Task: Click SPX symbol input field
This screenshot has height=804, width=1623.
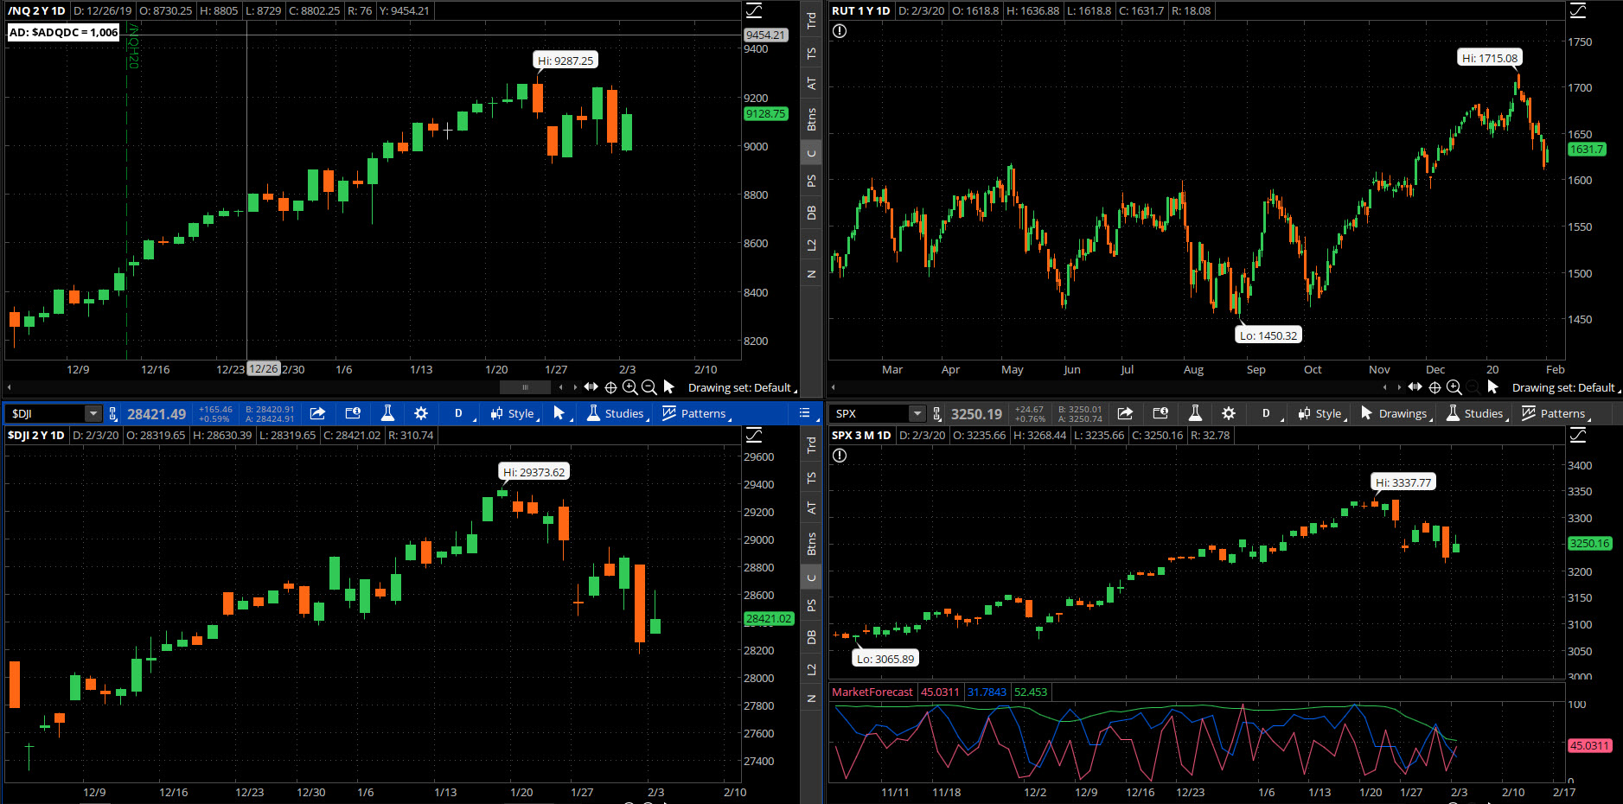Action: (871, 413)
